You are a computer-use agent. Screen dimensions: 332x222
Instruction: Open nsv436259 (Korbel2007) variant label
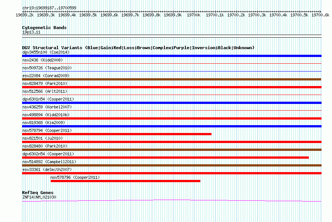[x=47, y=107]
